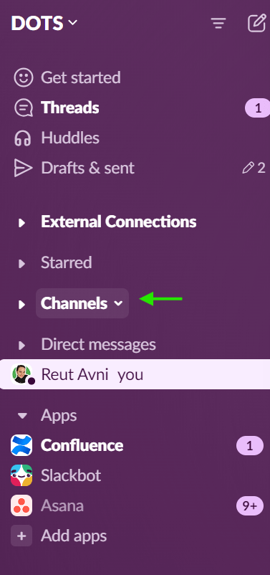The width and height of the screenshot is (270, 575).
Task: Click the Drafts & sent paper plane icon
Action: pos(23,168)
